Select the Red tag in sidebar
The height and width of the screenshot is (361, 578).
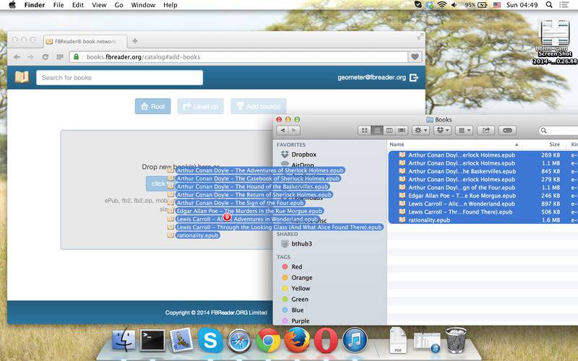click(x=296, y=266)
